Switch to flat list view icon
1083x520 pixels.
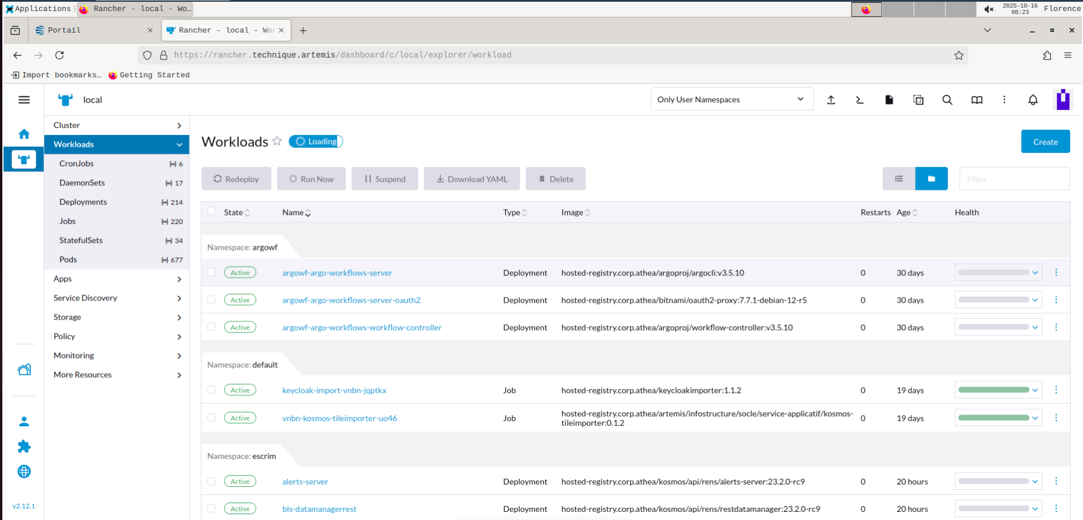[x=899, y=179]
